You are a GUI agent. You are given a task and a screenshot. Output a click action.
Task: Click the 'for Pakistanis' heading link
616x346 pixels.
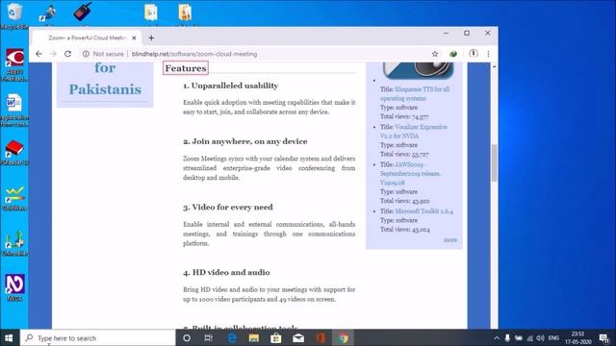105,79
